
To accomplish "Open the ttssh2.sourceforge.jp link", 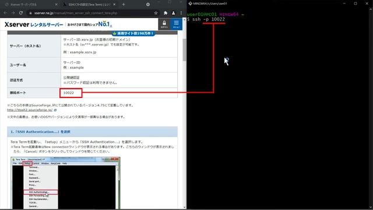I will pos(30,110).
